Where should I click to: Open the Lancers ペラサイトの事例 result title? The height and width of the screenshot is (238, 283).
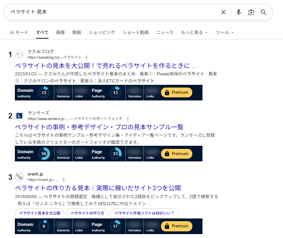(x=99, y=127)
